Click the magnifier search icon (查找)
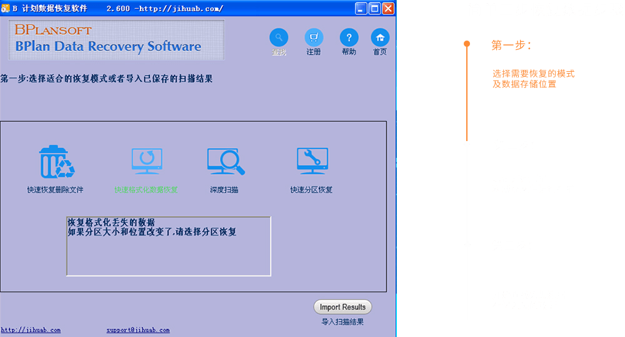The width and height of the screenshot is (625, 337). pyautogui.click(x=279, y=37)
